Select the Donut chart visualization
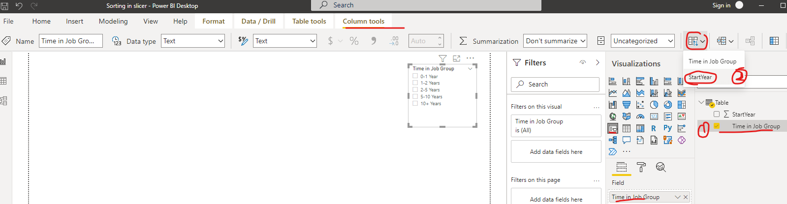787x204 pixels. (668, 105)
